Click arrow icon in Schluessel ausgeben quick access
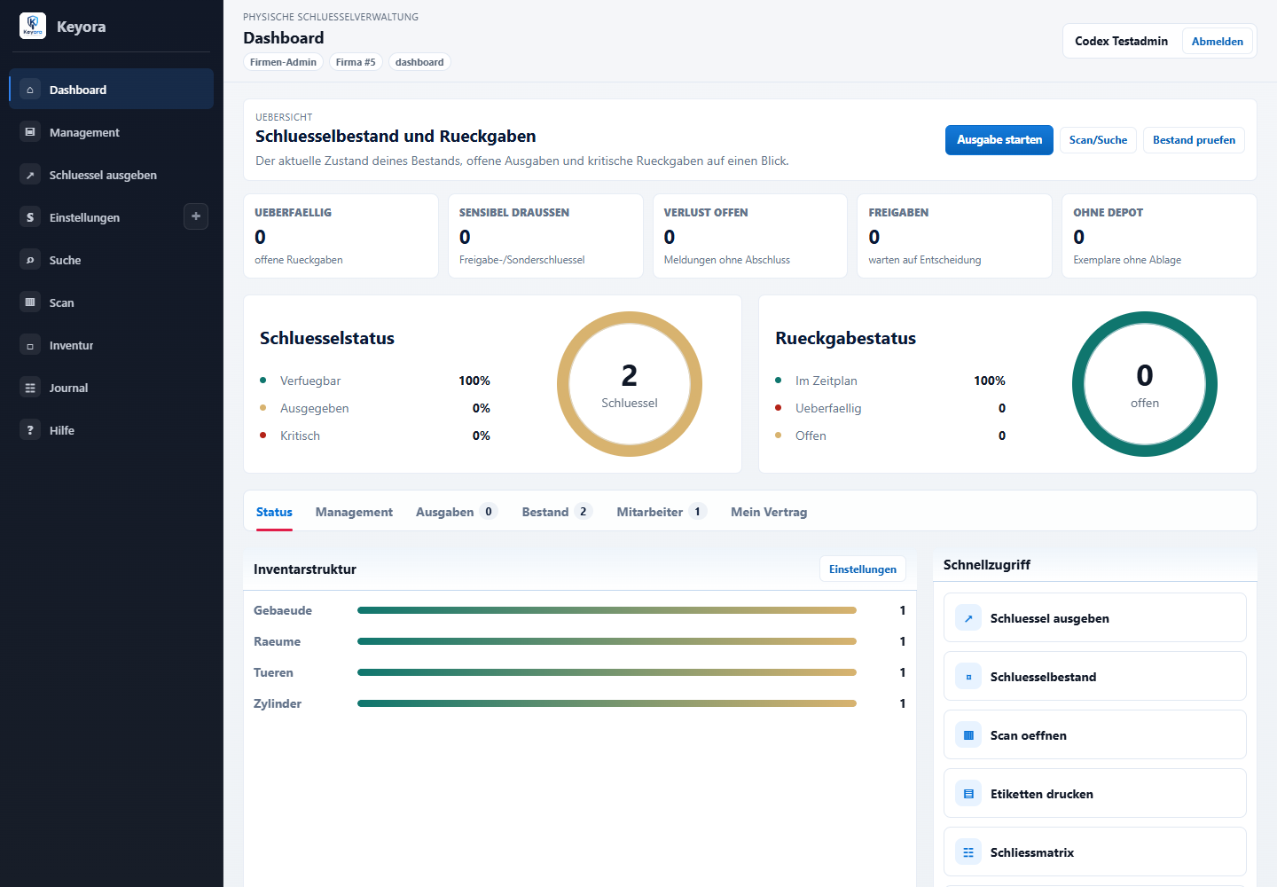Image resolution: width=1277 pixels, height=887 pixels. (x=968, y=618)
